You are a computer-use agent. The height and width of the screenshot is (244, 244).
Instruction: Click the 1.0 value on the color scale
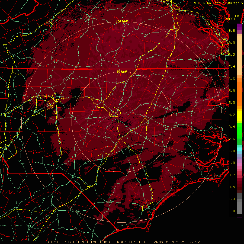(232, 163)
